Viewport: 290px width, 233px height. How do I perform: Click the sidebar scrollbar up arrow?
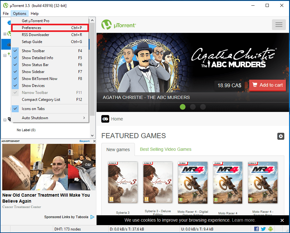tap(92, 20)
